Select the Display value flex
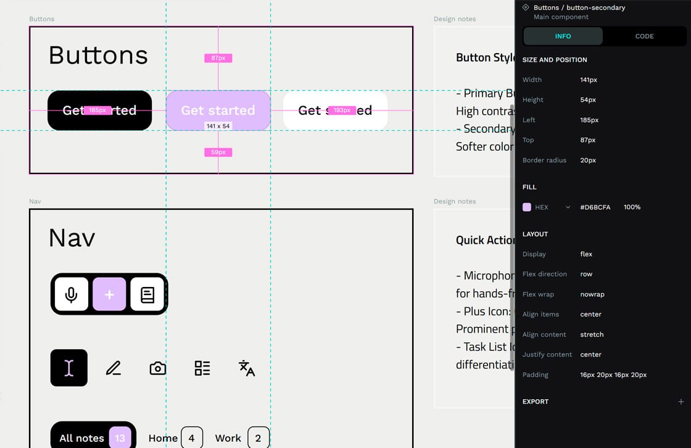The image size is (691, 448). (586, 254)
